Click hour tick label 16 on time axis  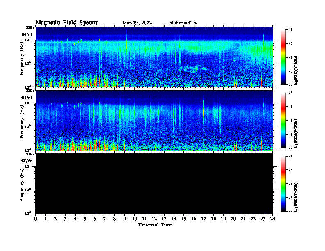tap(194, 219)
